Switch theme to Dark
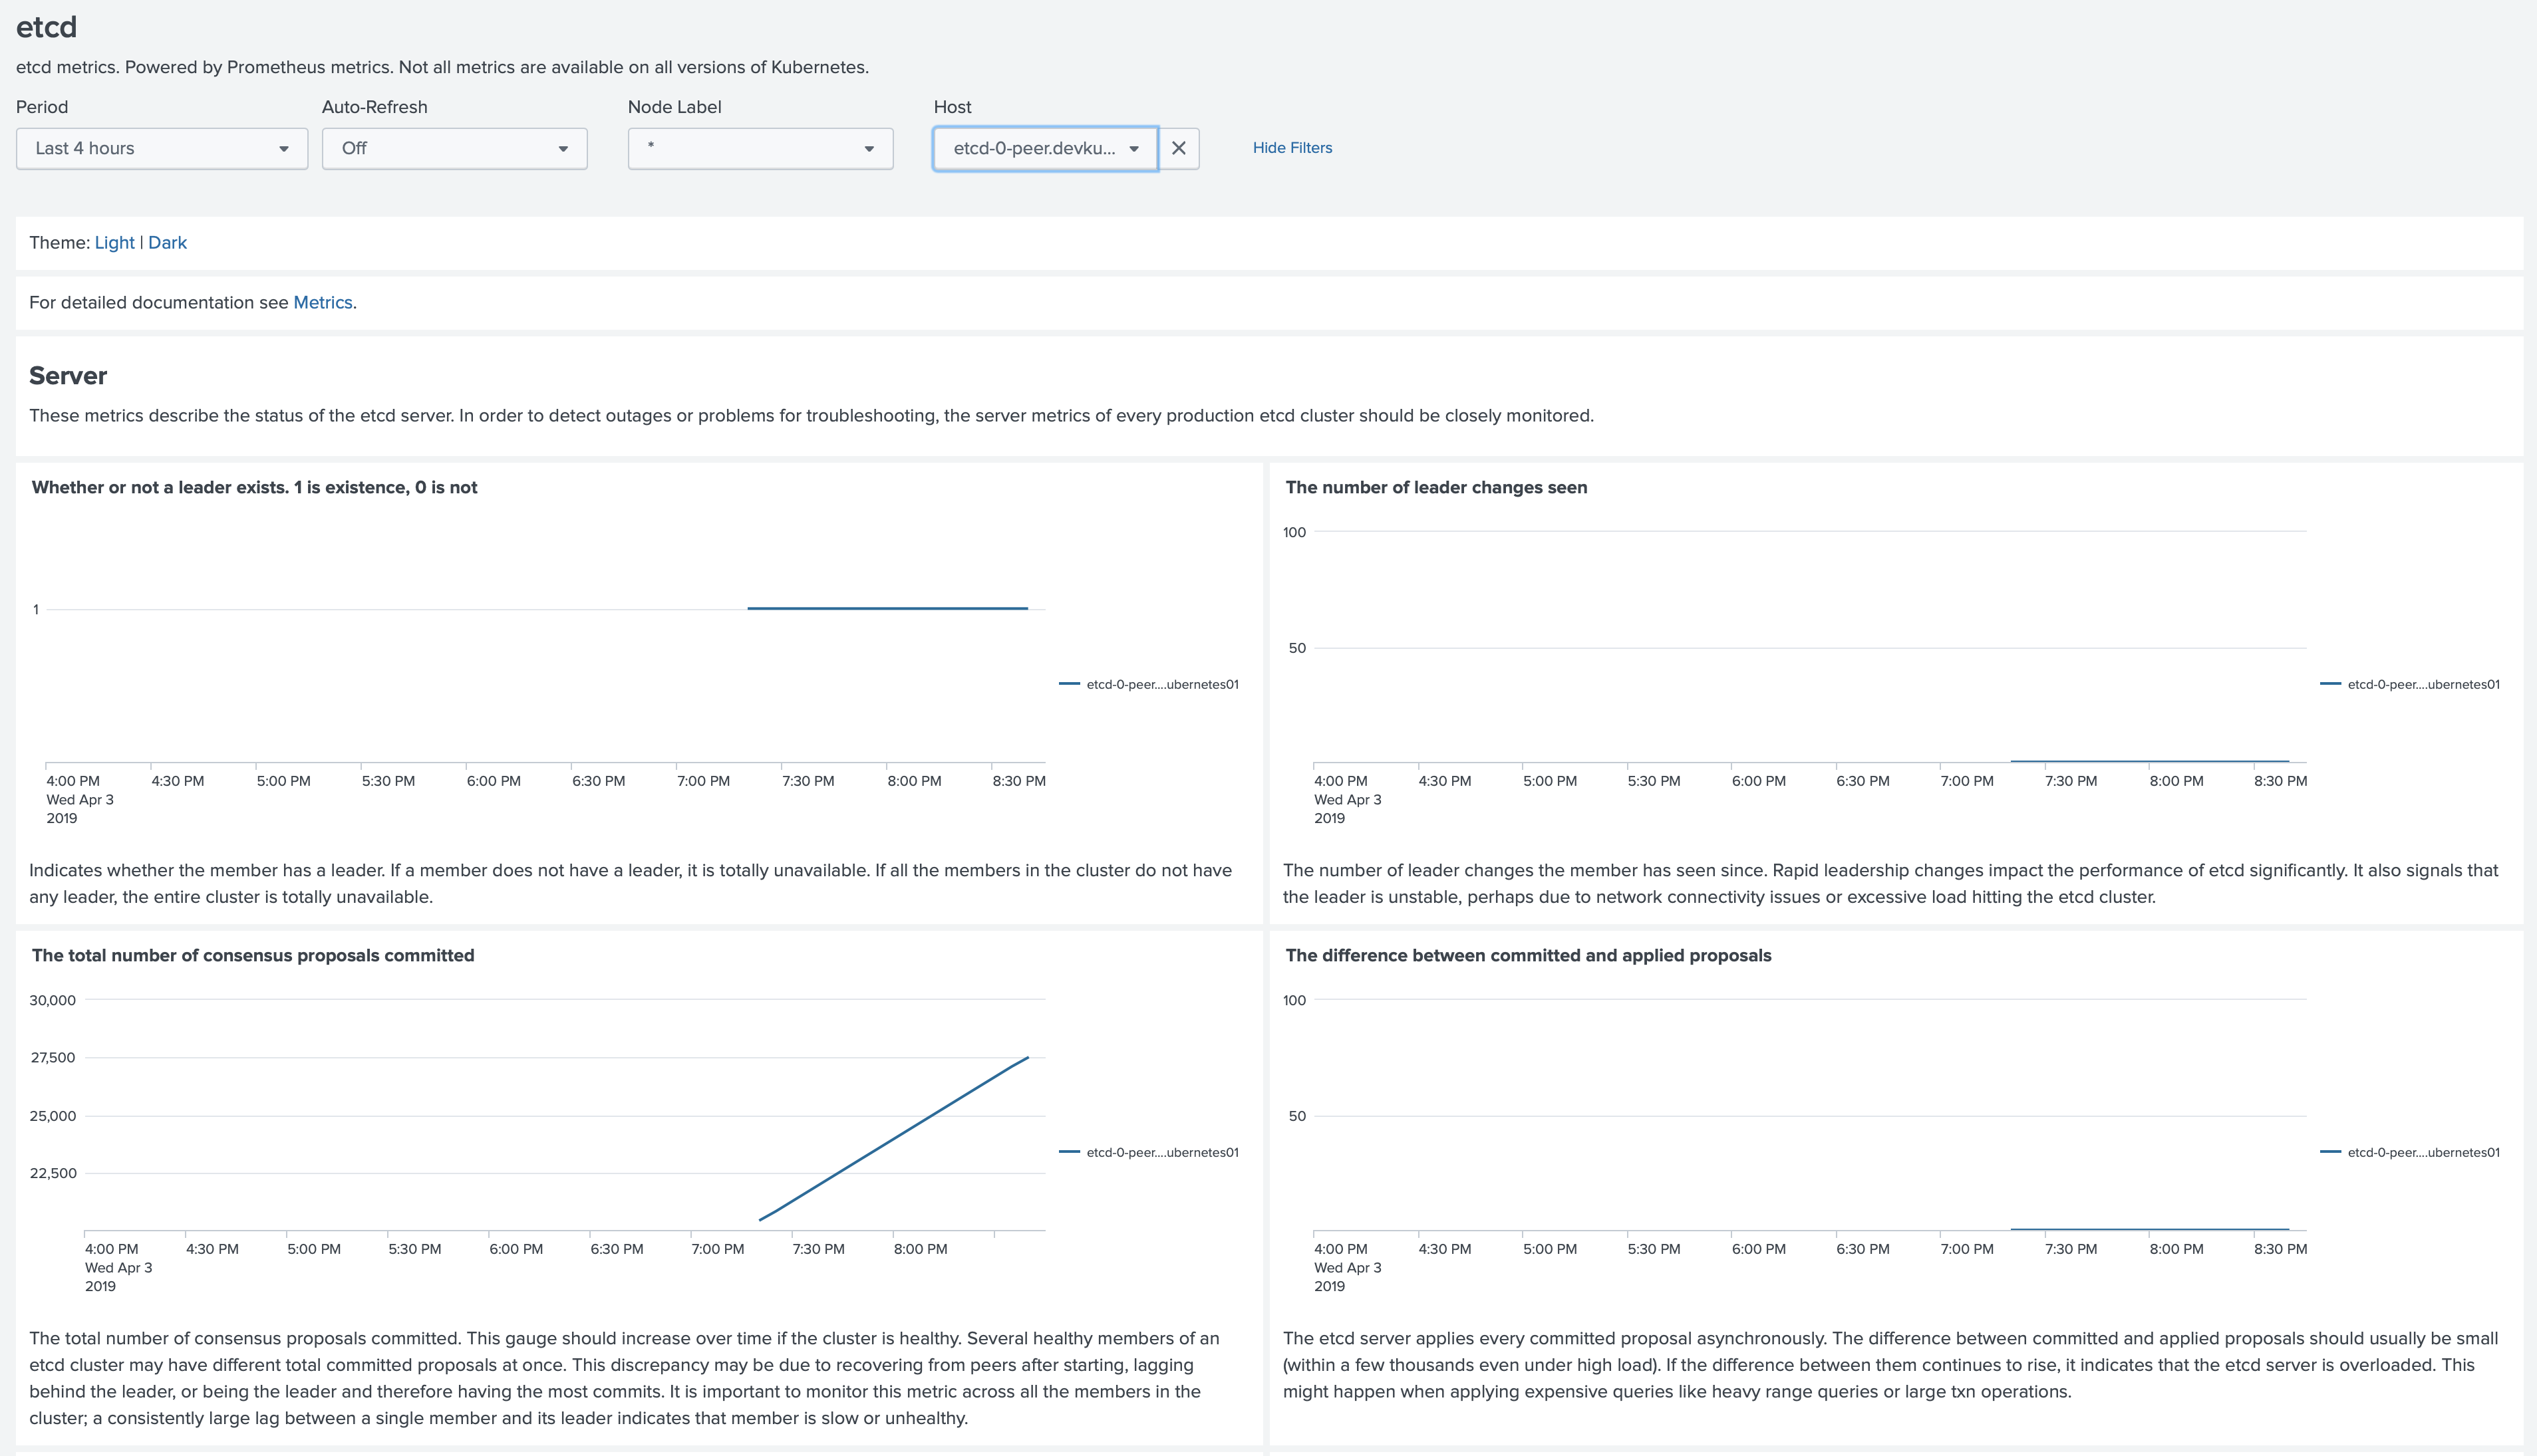 point(167,243)
